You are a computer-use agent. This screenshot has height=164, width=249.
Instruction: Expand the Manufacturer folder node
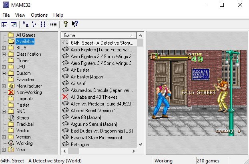(x=4, y=86)
